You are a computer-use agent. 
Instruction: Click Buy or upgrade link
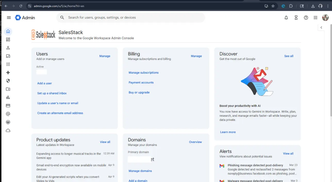pyautogui.click(x=139, y=92)
